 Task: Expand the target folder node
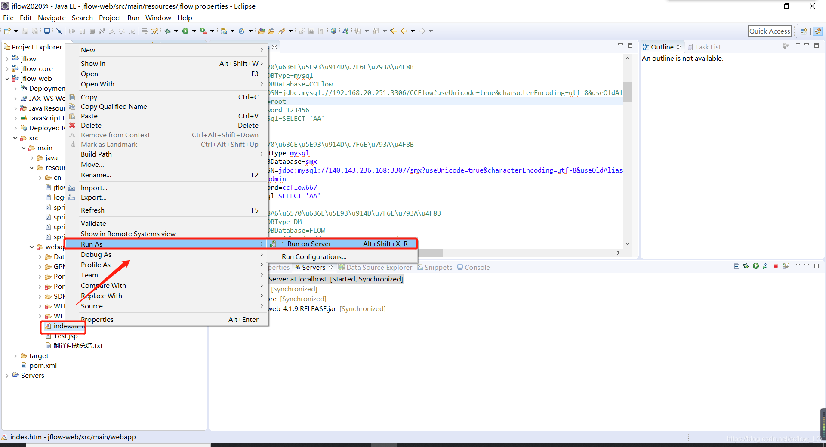coord(15,356)
